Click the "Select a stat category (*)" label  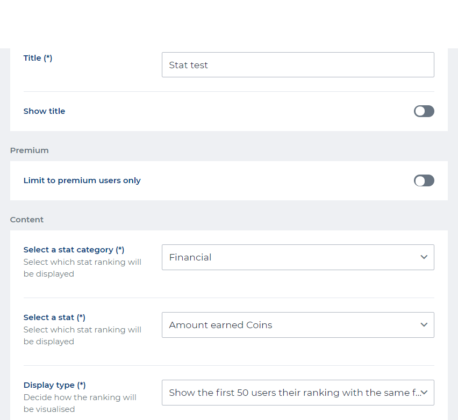(x=74, y=250)
